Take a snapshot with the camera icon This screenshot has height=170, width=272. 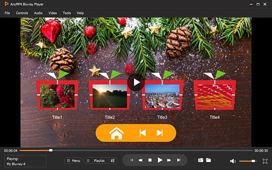tap(200, 160)
